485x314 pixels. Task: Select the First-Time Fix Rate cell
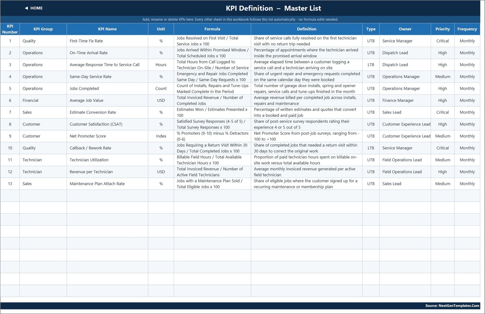coord(107,41)
